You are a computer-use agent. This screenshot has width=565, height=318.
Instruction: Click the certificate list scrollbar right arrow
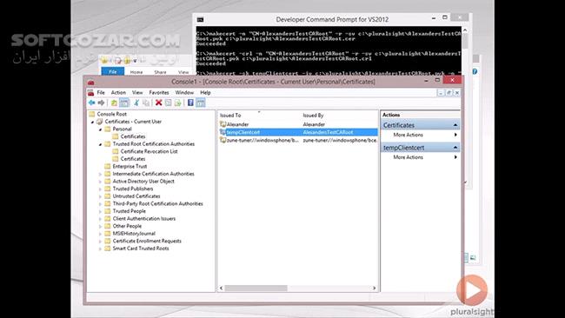(x=374, y=288)
